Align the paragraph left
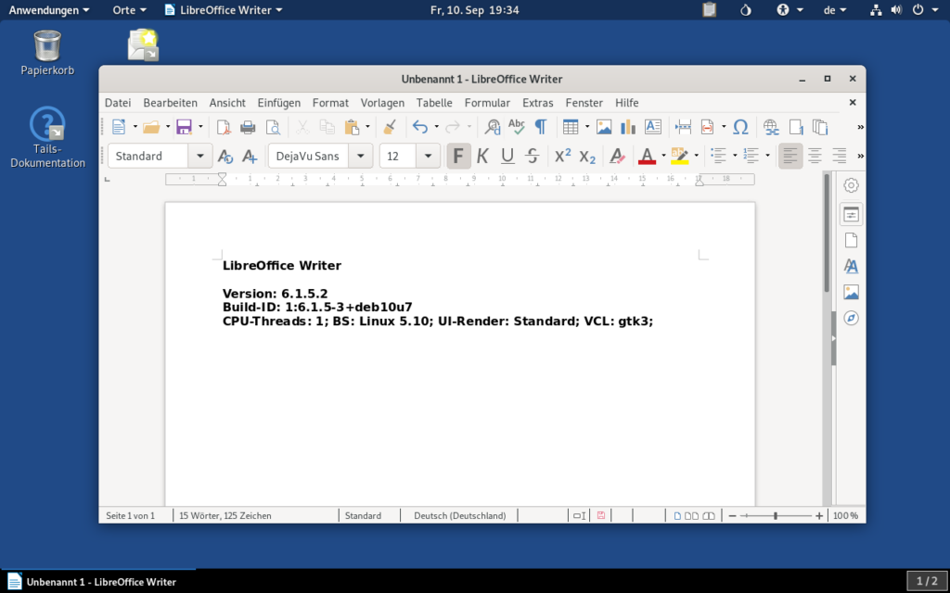 [x=790, y=156]
